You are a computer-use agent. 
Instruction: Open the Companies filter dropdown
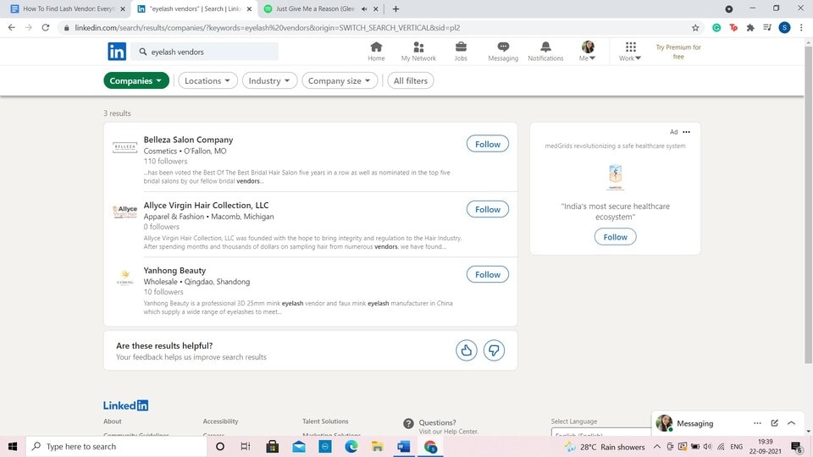pyautogui.click(x=136, y=81)
